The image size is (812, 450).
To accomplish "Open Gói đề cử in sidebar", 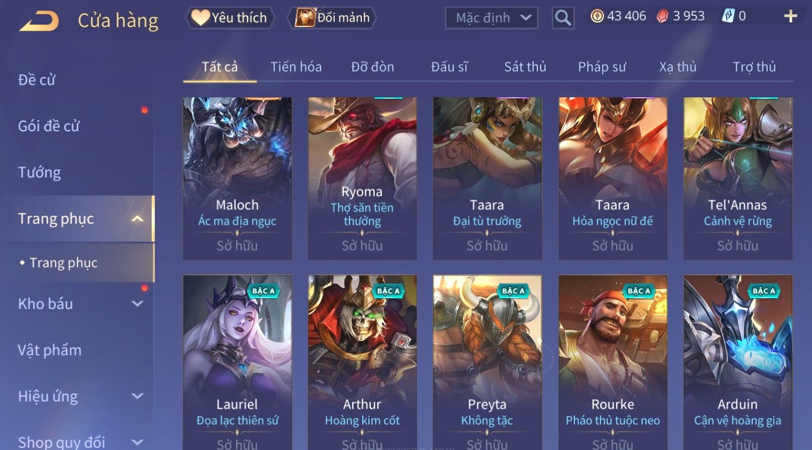I will point(49,126).
